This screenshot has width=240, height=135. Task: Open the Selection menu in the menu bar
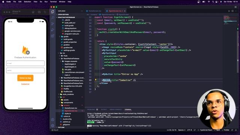pos(27,1)
